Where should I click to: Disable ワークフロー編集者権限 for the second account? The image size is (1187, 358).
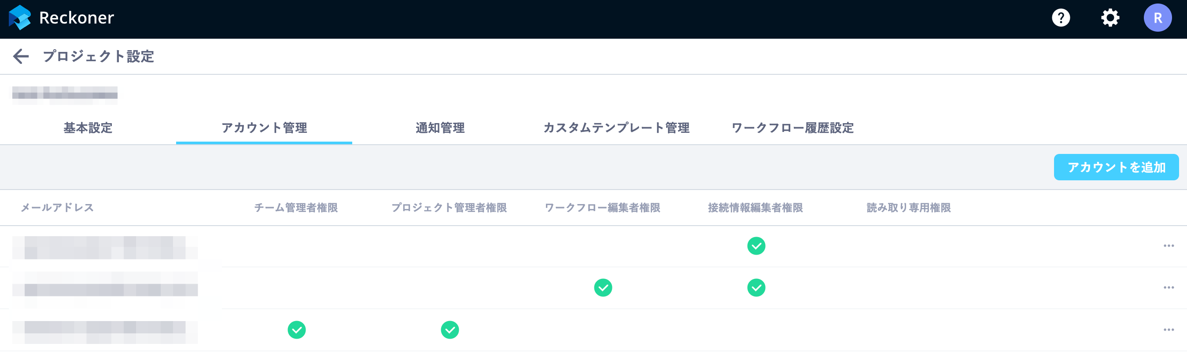coord(603,288)
